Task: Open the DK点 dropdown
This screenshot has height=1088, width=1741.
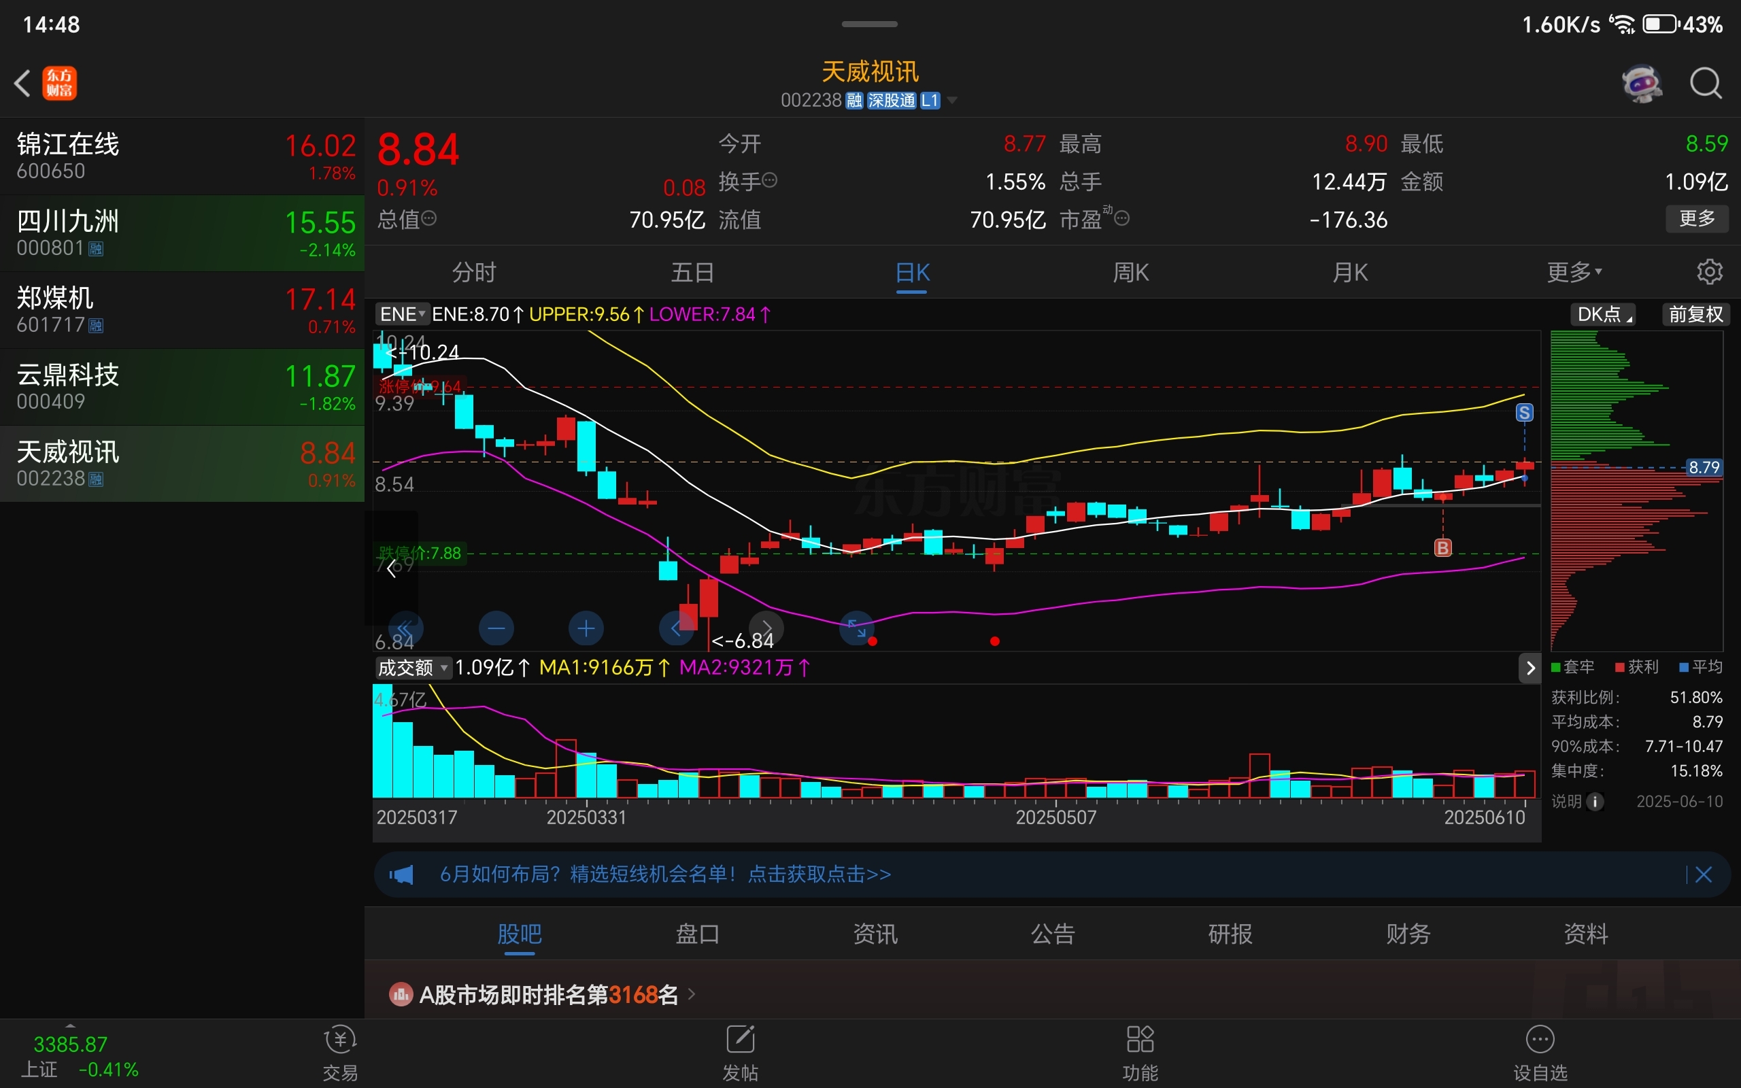Action: tap(1604, 314)
